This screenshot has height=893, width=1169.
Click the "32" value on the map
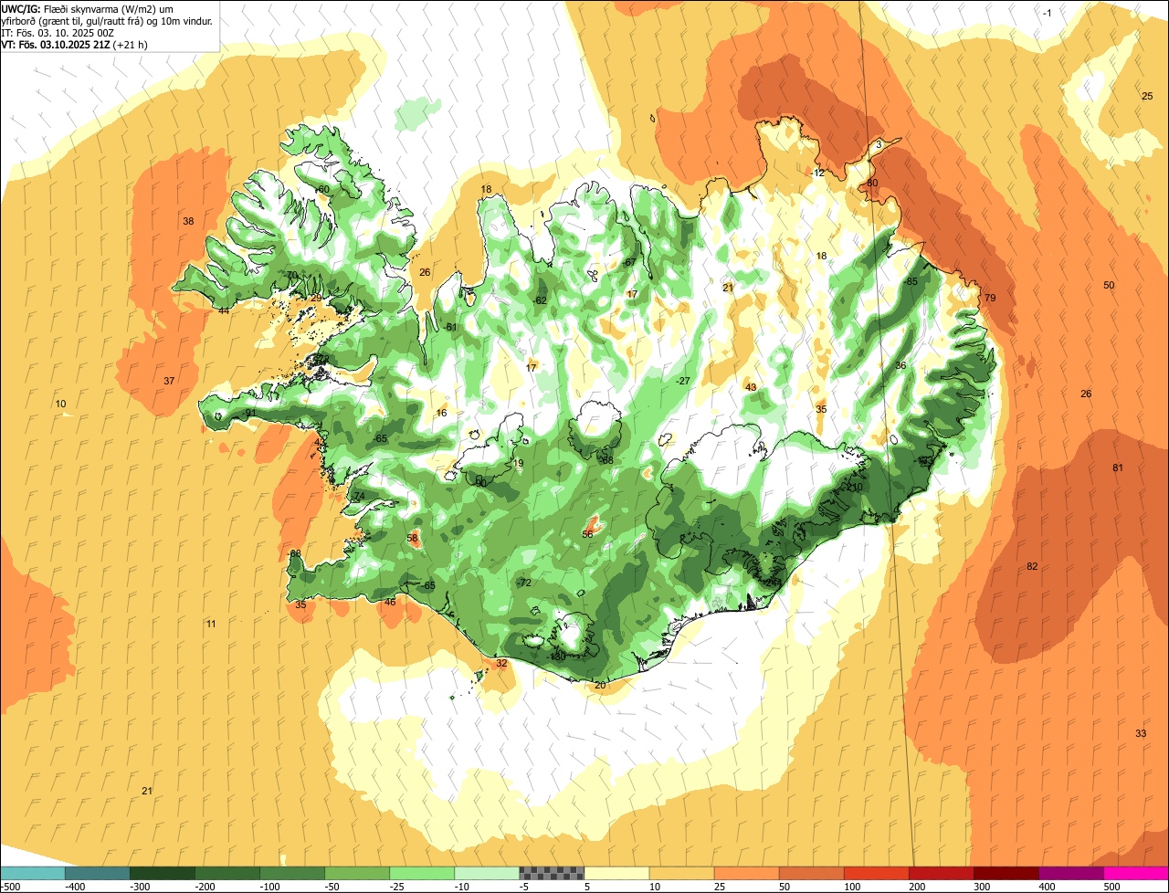pyautogui.click(x=501, y=663)
